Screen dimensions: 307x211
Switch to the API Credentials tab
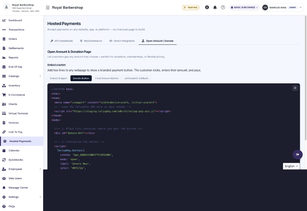[x=61, y=41]
